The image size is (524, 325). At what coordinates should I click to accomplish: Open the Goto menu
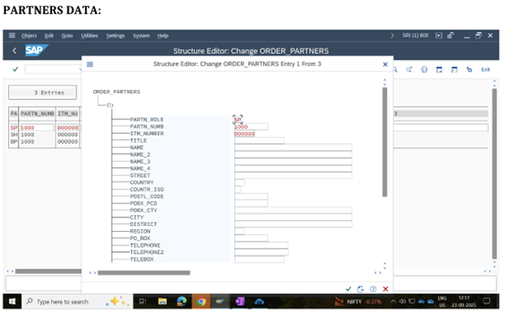coord(67,36)
